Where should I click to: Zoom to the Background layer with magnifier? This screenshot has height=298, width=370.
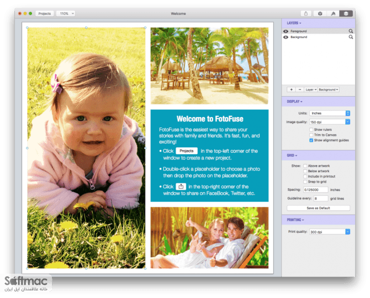click(x=351, y=37)
